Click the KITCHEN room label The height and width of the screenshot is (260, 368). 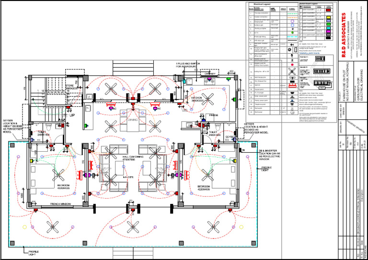tap(196, 98)
